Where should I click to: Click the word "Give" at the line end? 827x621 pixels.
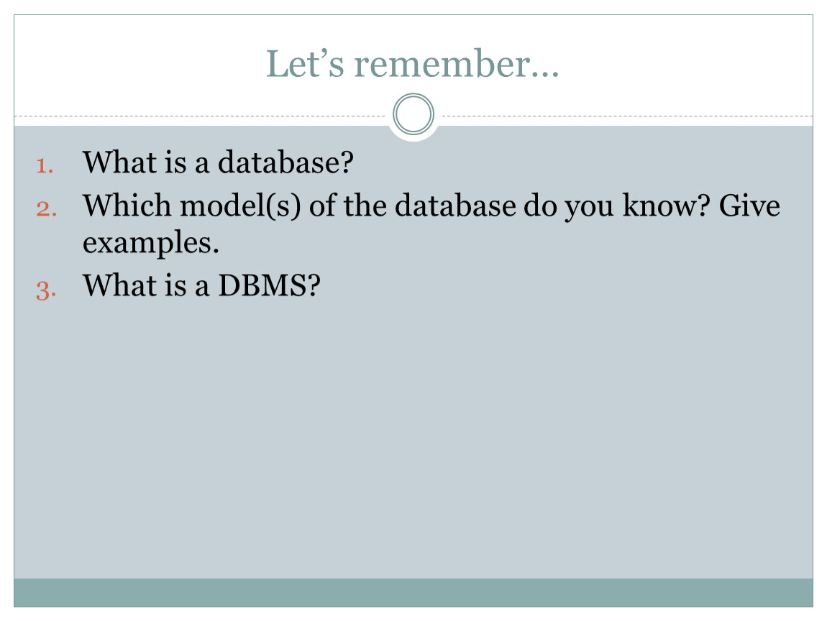[749, 205]
